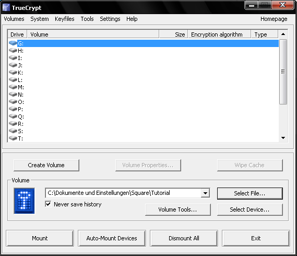Click the S: drive icon
This screenshot has width=297, height=256.
pyautogui.click(x=13, y=131)
